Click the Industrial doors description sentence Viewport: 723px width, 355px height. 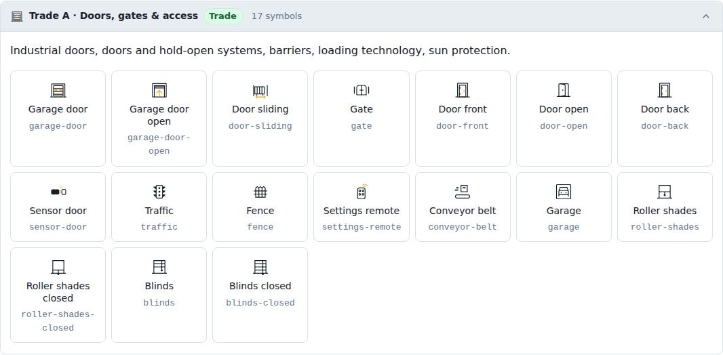260,51
